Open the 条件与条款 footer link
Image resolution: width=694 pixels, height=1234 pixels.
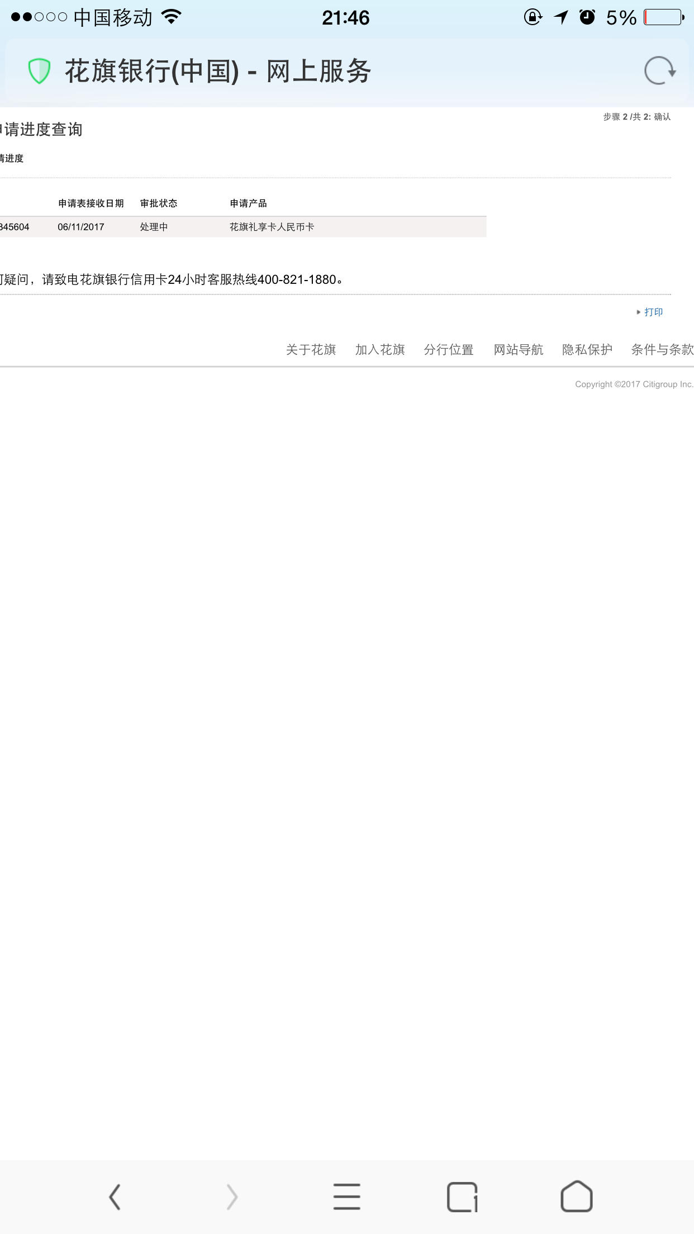(x=663, y=350)
